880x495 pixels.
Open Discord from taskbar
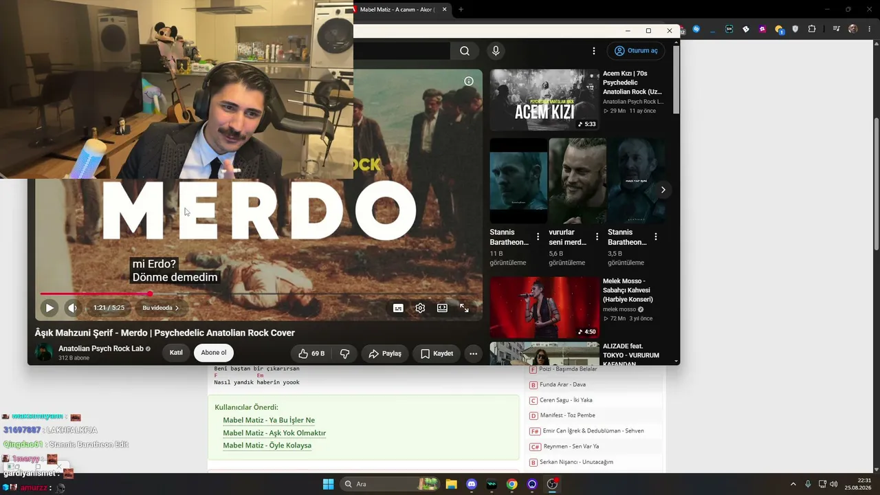click(x=472, y=484)
